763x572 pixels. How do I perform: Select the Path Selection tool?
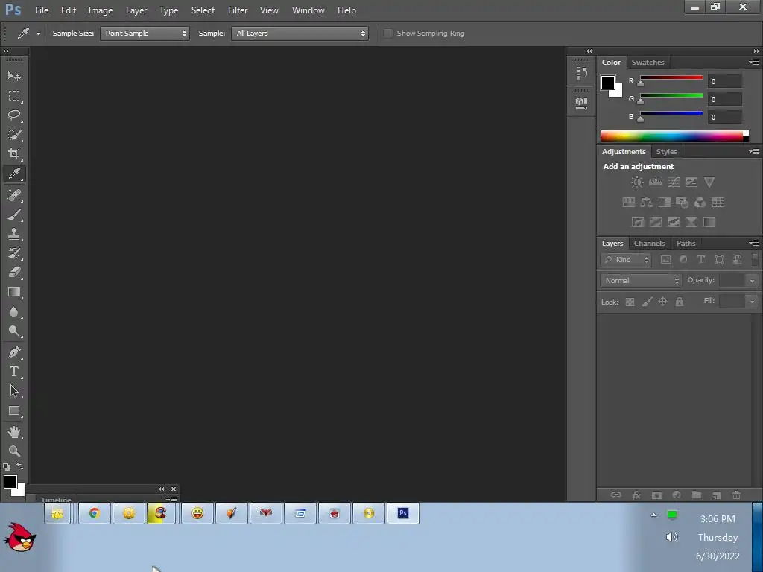coord(14,391)
